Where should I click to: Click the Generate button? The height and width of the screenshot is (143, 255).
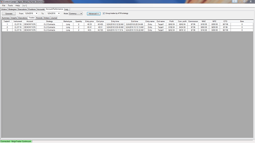point(9,14)
